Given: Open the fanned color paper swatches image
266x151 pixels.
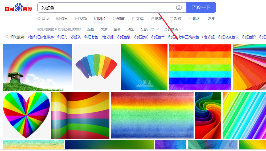Looking at the screenshot, I should [249, 67].
